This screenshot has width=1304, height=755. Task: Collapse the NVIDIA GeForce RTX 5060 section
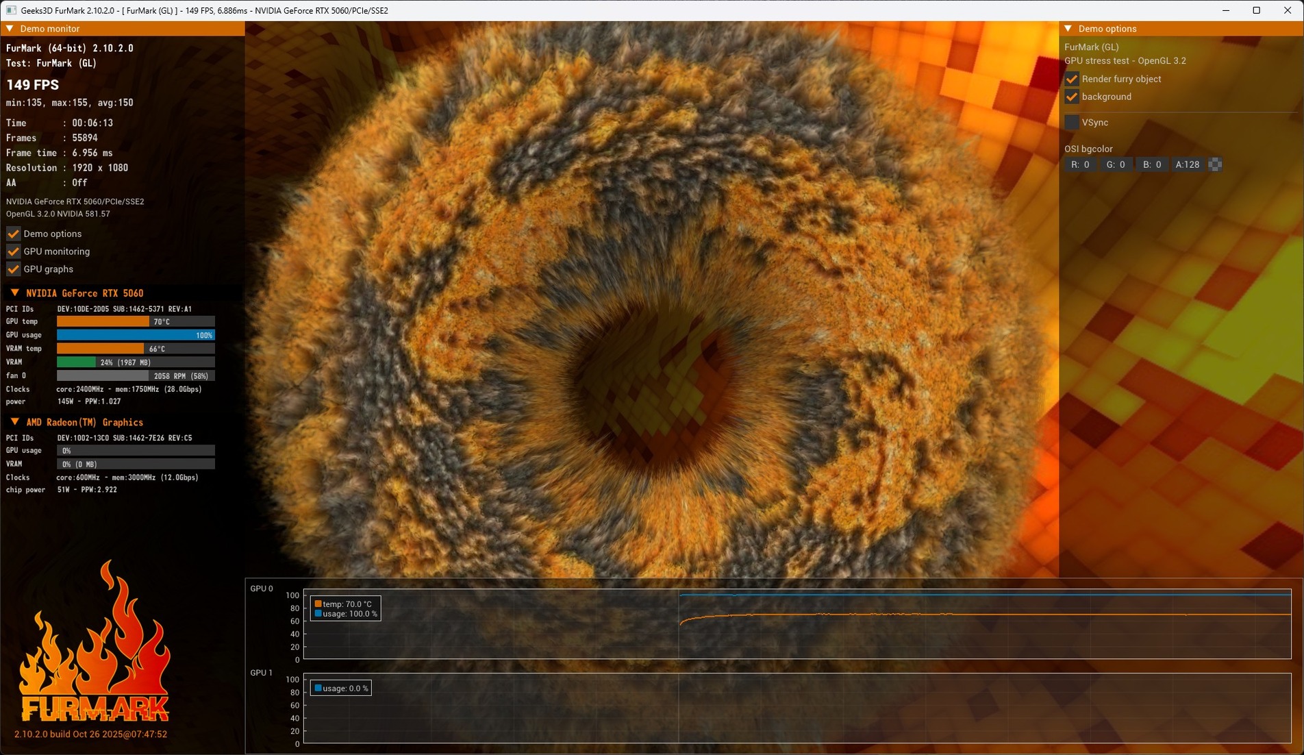14,293
